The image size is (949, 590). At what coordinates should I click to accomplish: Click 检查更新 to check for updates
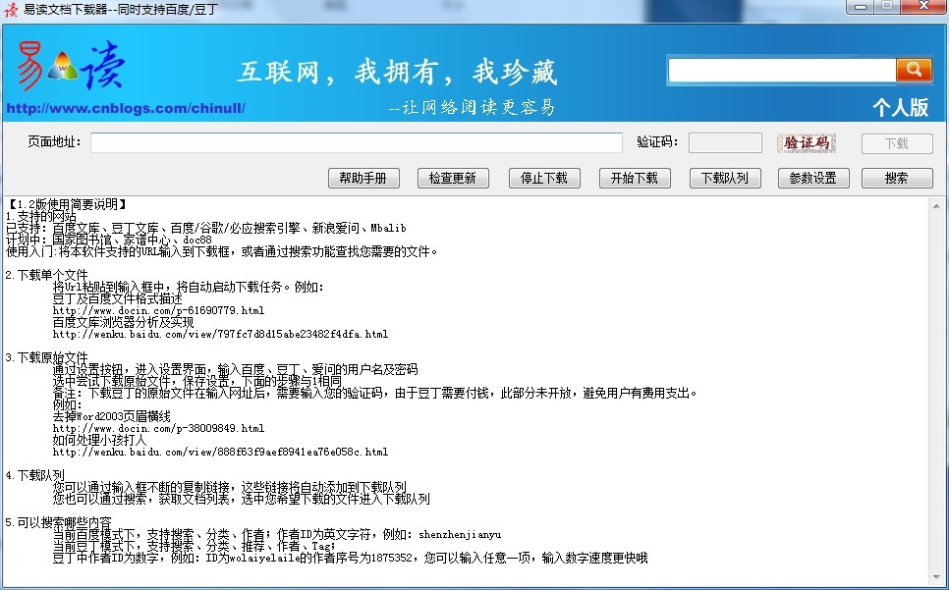pos(453,178)
